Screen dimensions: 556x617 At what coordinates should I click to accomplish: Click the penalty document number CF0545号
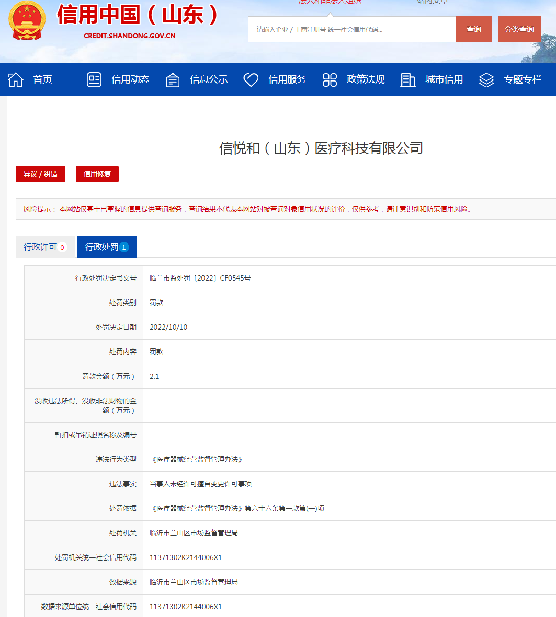pyautogui.click(x=200, y=278)
